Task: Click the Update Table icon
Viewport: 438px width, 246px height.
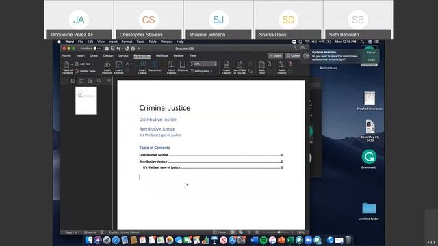Action: (77, 71)
